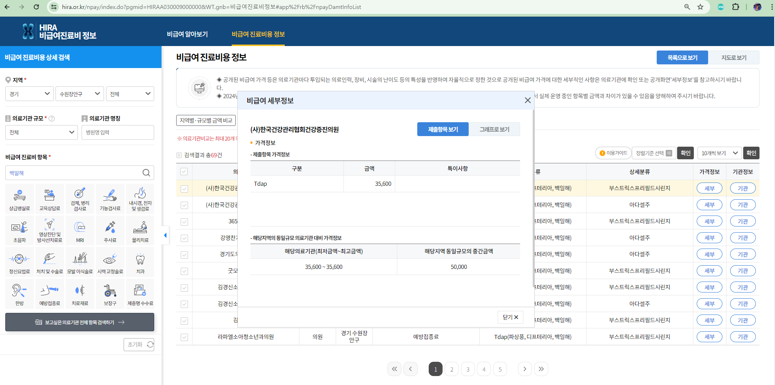Open the 10개씩 보기 page-size dropdown

[719, 153]
